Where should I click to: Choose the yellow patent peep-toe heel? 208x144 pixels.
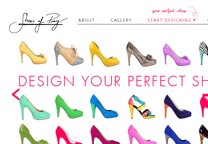coord(104,54)
